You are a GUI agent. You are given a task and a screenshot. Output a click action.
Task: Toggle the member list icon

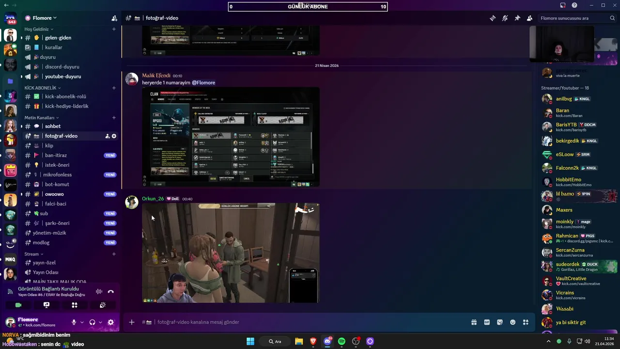coord(529,18)
